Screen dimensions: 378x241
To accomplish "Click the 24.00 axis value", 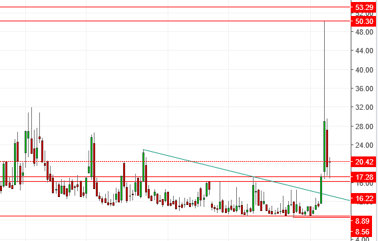I will pos(364,145).
